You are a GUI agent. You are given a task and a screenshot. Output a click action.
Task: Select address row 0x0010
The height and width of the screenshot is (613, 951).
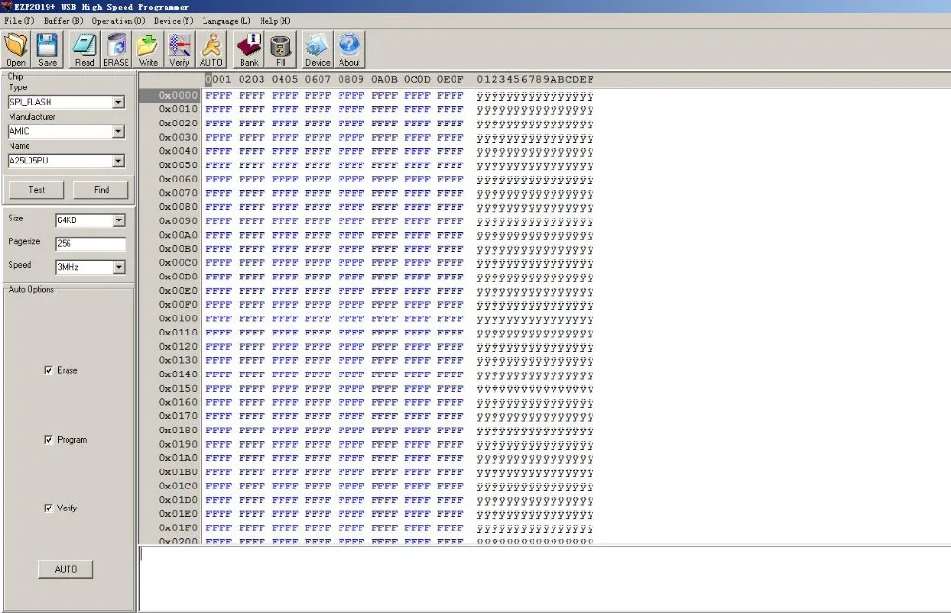coord(178,109)
